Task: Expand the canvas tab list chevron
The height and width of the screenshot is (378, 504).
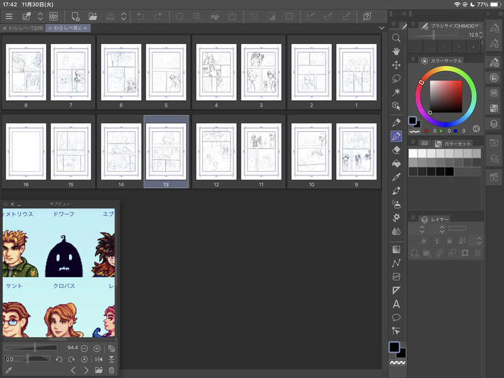Action: [x=382, y=28]
